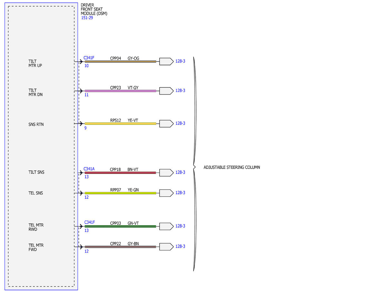Click the off-page arrow for RPS12 wire

coord(166,124)
